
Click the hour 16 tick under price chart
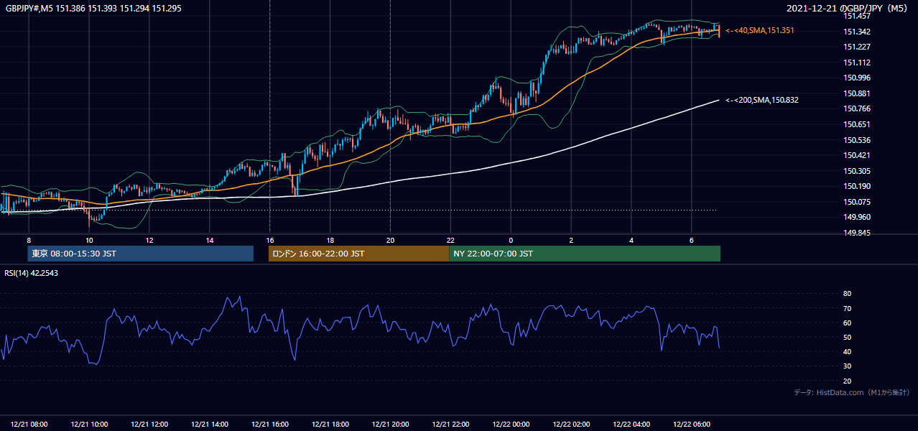(270, 240)
